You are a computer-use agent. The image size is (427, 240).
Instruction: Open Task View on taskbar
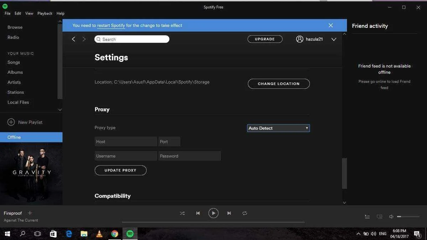37,234
